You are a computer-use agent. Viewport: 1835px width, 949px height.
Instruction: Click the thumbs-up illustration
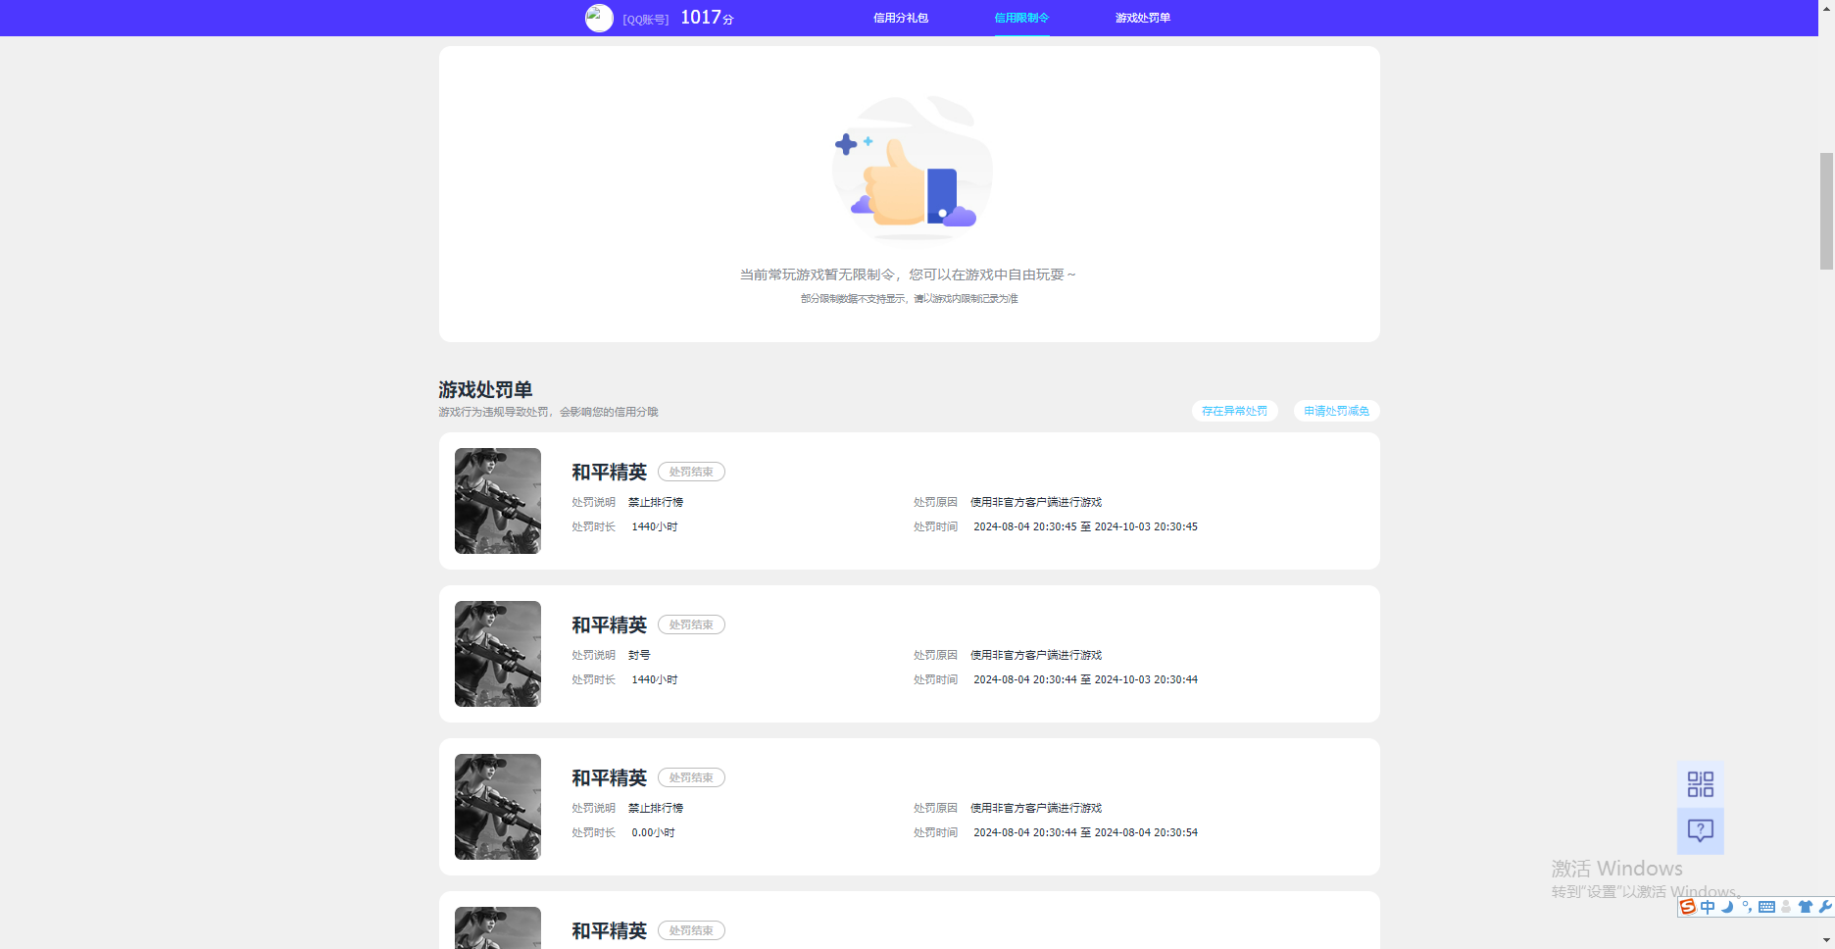(x=912, y=168)
